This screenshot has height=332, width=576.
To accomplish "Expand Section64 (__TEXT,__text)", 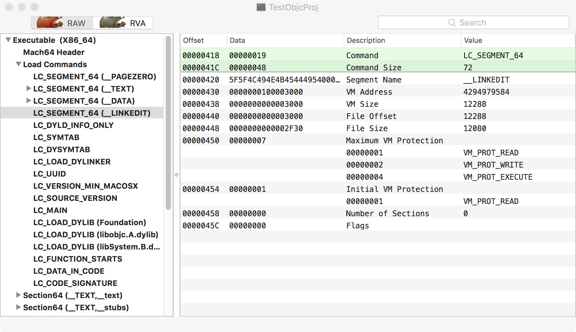I will click(19, 295).
